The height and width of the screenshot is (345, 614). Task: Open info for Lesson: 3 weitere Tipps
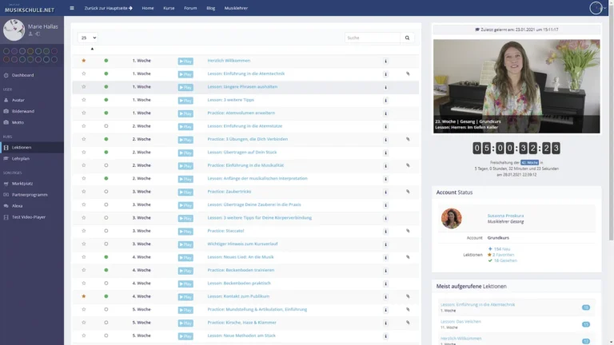coord(385,100)
